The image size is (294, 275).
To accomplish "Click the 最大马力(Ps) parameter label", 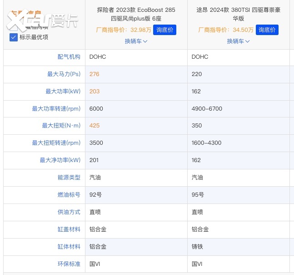I will [64, 74].
